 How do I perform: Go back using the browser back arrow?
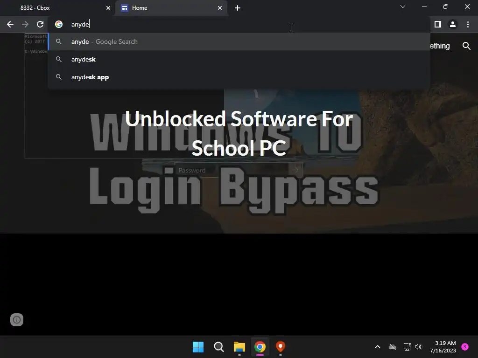click(x=10, y=24)
